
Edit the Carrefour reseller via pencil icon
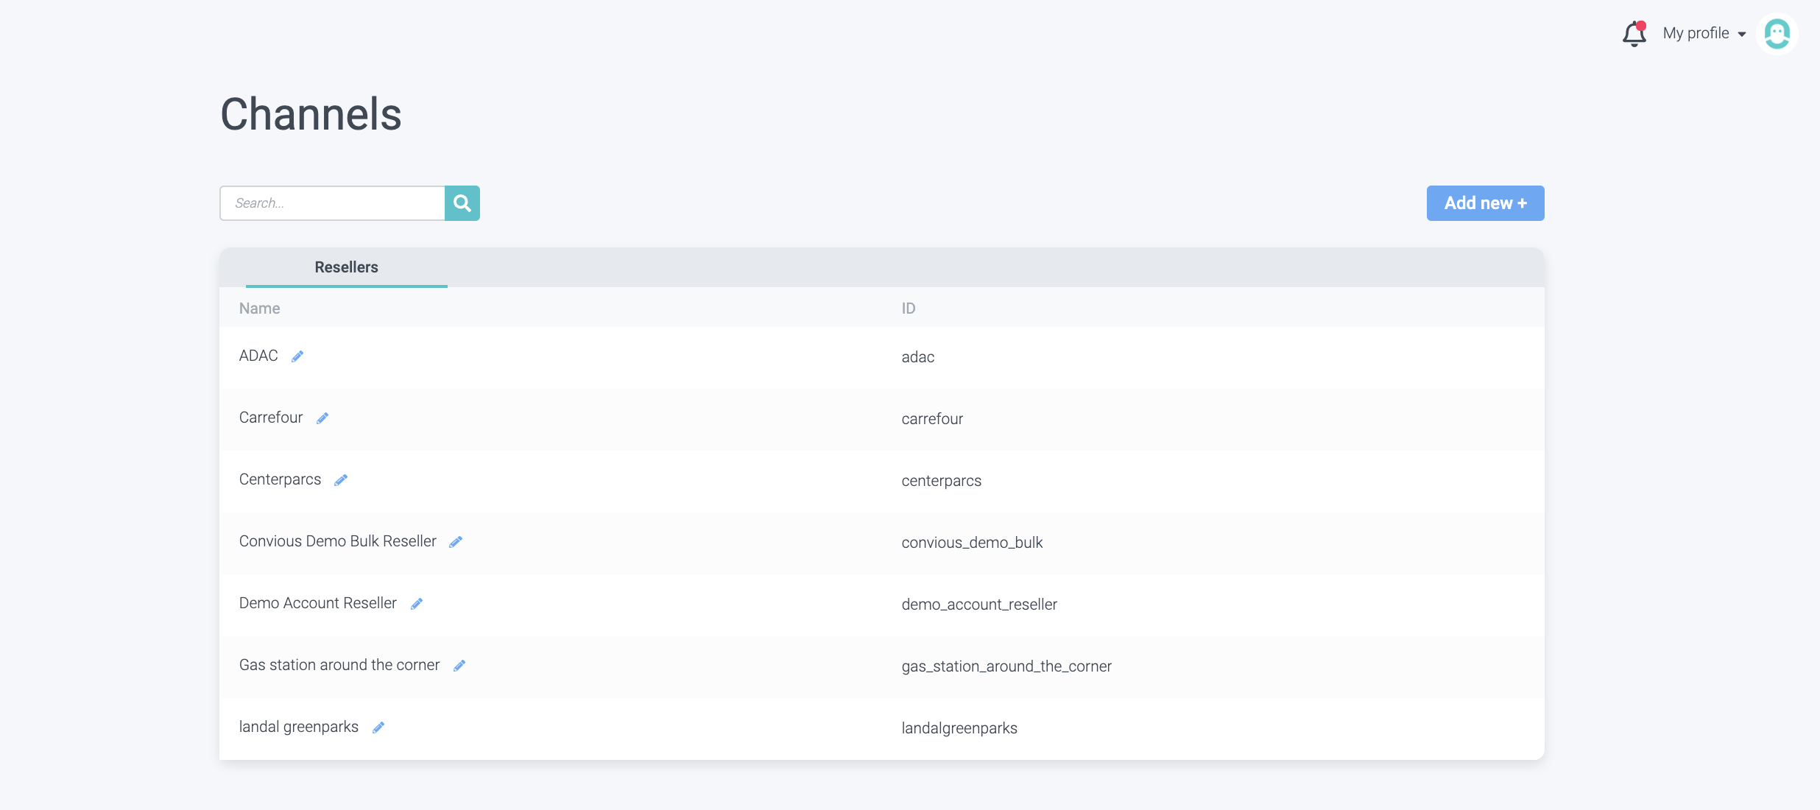point(322,418)
